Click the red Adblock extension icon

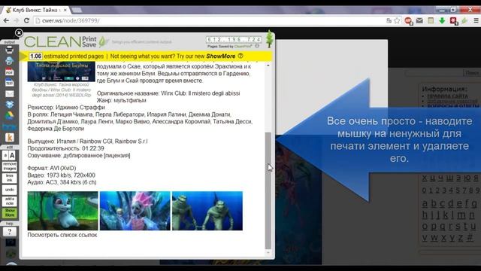click(408, 21)
